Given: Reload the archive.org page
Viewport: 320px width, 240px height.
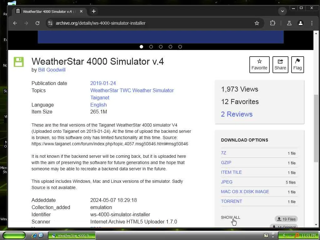Looking at the screenshot, I should (37, 23).
